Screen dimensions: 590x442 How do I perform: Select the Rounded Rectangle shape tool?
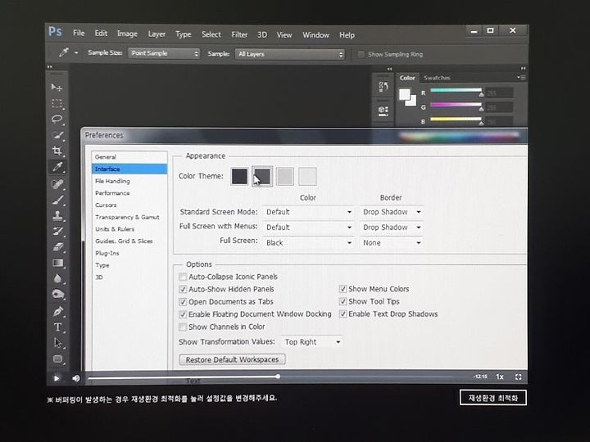[x=57, y=359]
